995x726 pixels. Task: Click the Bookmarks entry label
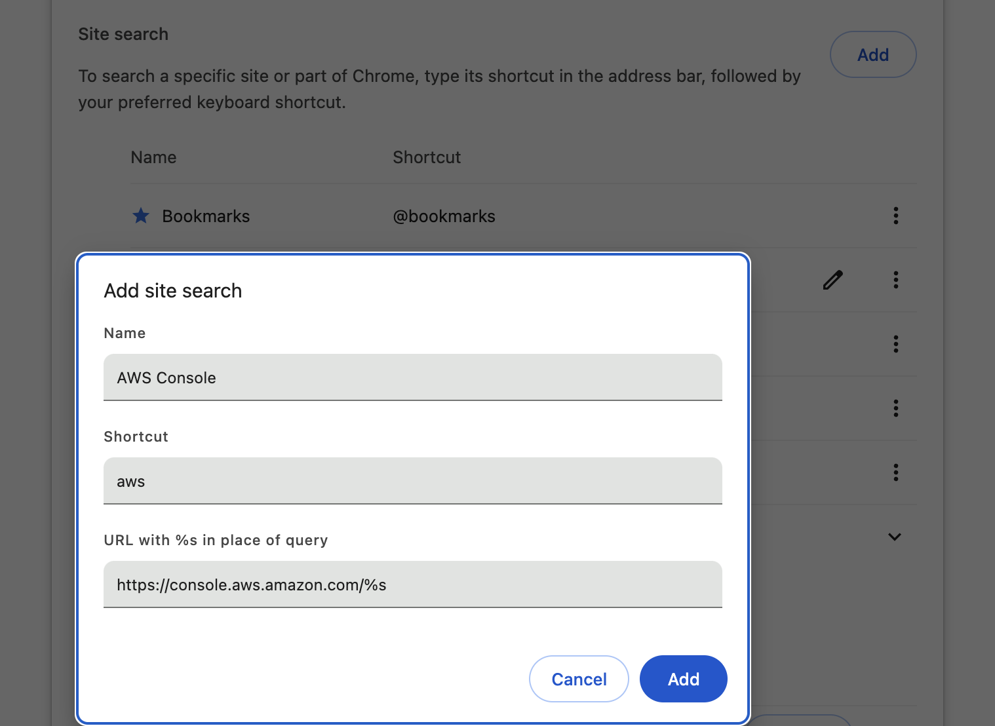[205, 216]
